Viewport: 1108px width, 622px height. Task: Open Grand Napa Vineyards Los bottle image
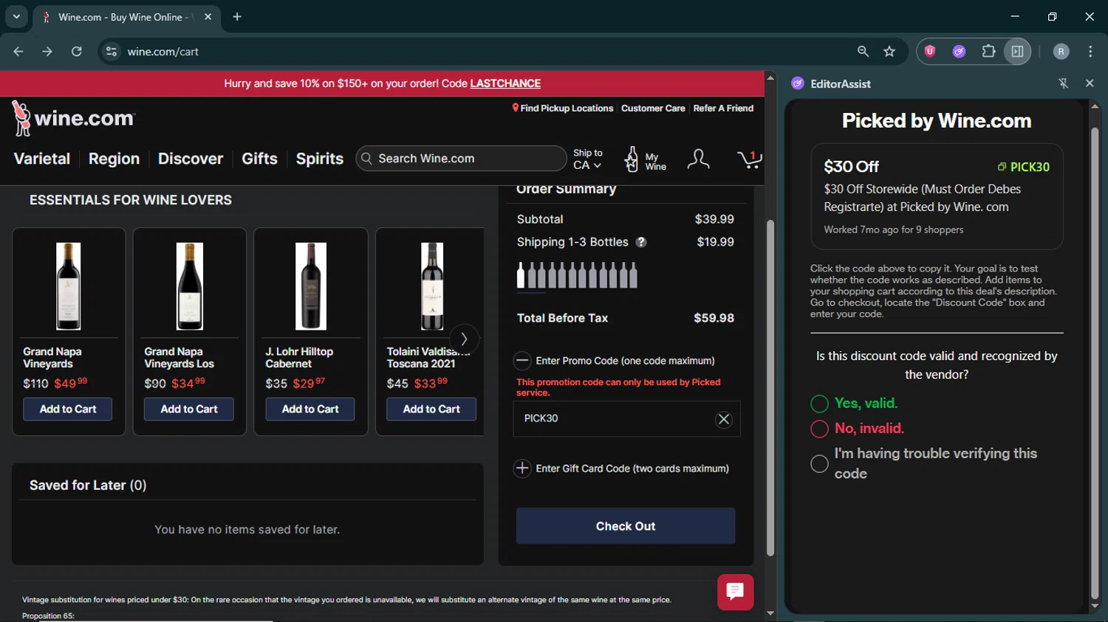190,286
